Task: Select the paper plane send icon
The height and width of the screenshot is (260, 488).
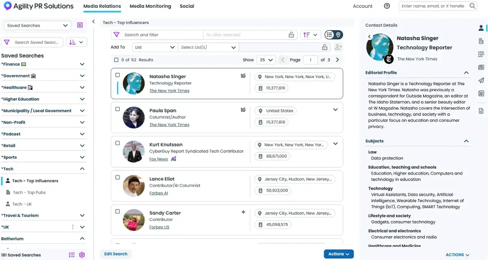Action: [481, 80]
